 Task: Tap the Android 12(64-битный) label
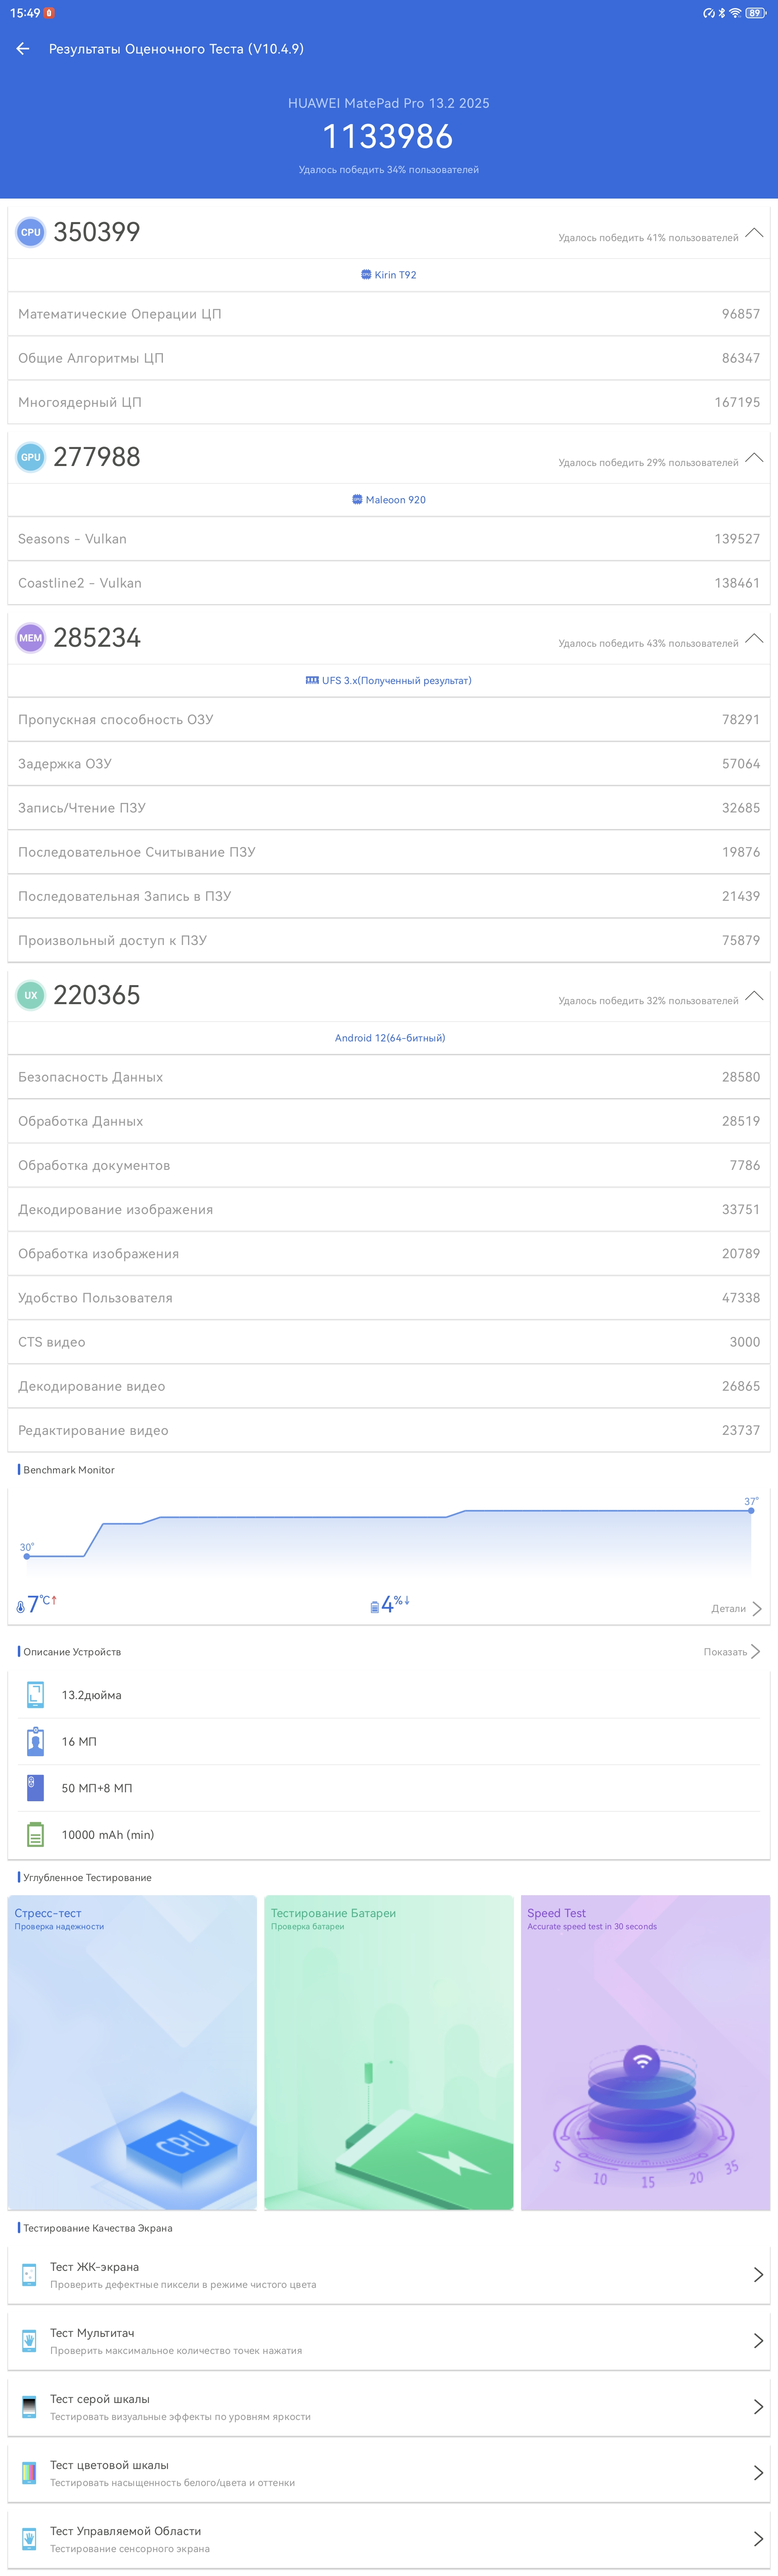[x=390, y=1038]
